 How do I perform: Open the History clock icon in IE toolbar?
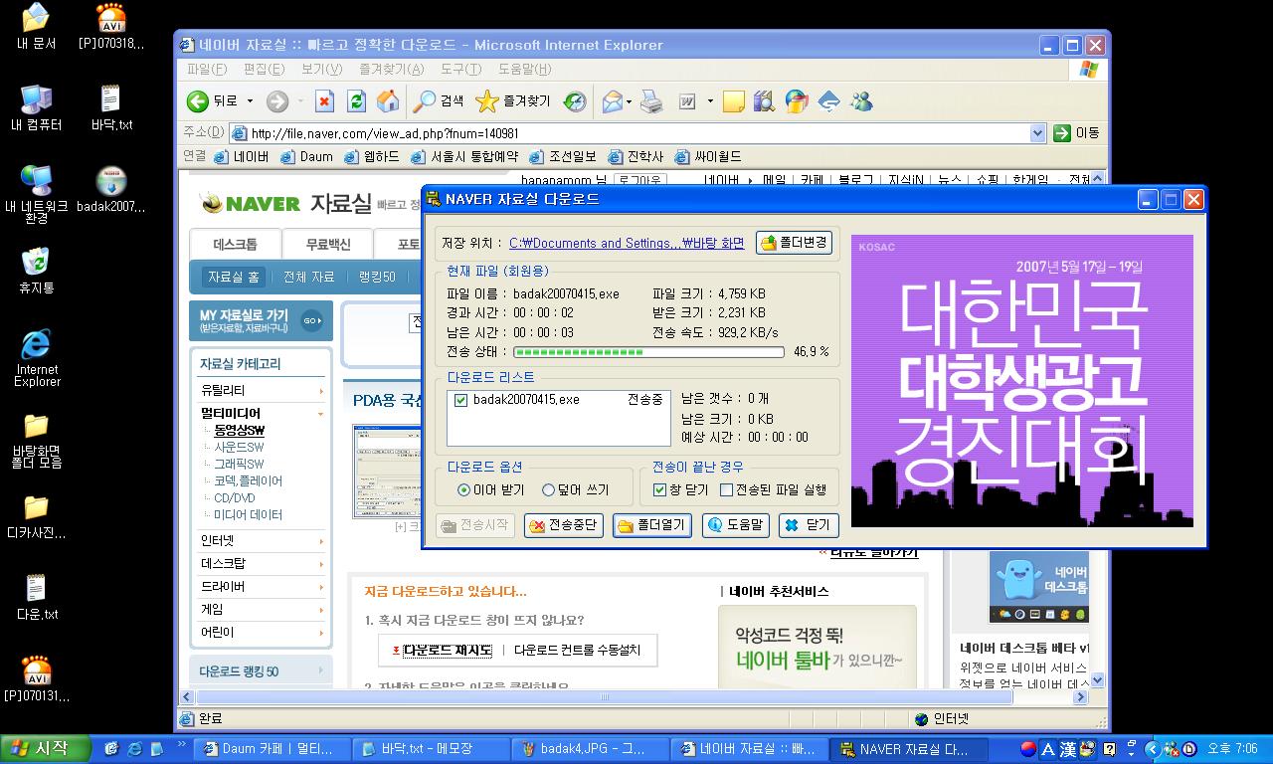[x=575, y=100]
